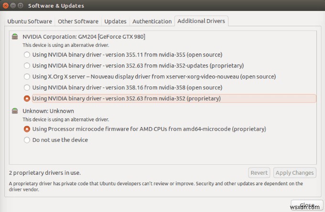Click the Revert button

coord(259,173)
